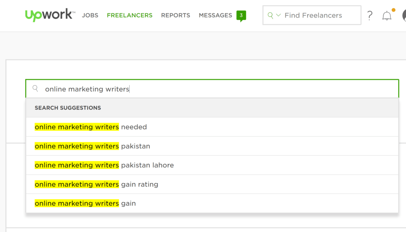Image resolution: width=406 pixels, height=232 pixels.
Task: Click the messages count badge showing 3
Action: click(x=241, y=16)
